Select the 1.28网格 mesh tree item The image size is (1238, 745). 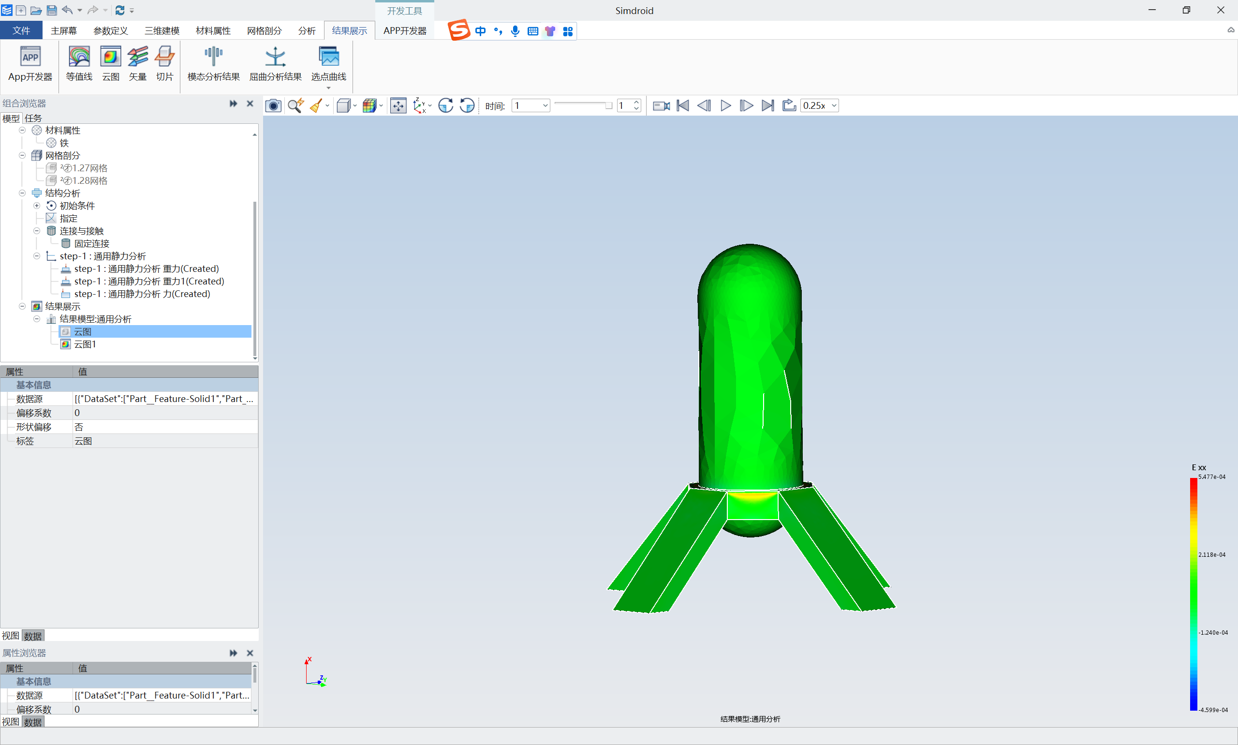pyautogui.click(x=83, y=180)
